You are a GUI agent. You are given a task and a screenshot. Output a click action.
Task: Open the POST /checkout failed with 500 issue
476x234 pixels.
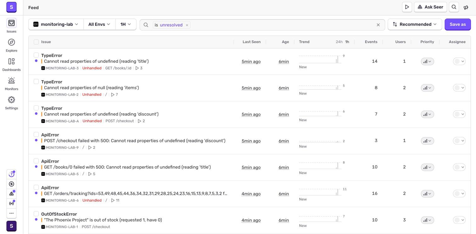tap(135, 141)
